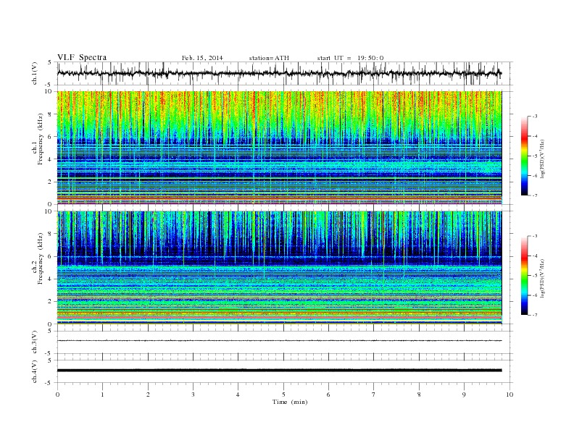Screen dimensions: 574x443
Task: Click the ch.2 spectrogram panel
Action: (279, 268)
